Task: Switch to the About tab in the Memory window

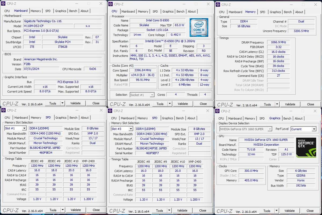Action: click(299, 12)
